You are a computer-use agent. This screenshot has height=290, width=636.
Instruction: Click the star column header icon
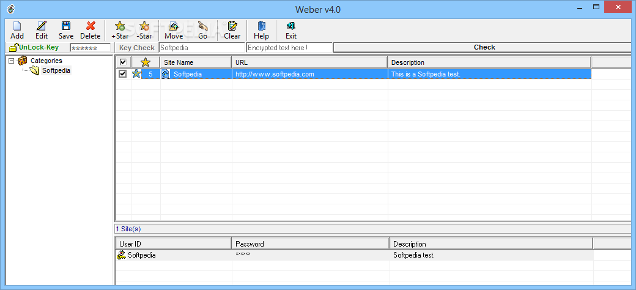coord(145,62)
